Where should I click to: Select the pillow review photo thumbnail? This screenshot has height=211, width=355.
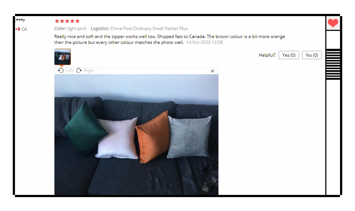point(62,57)
